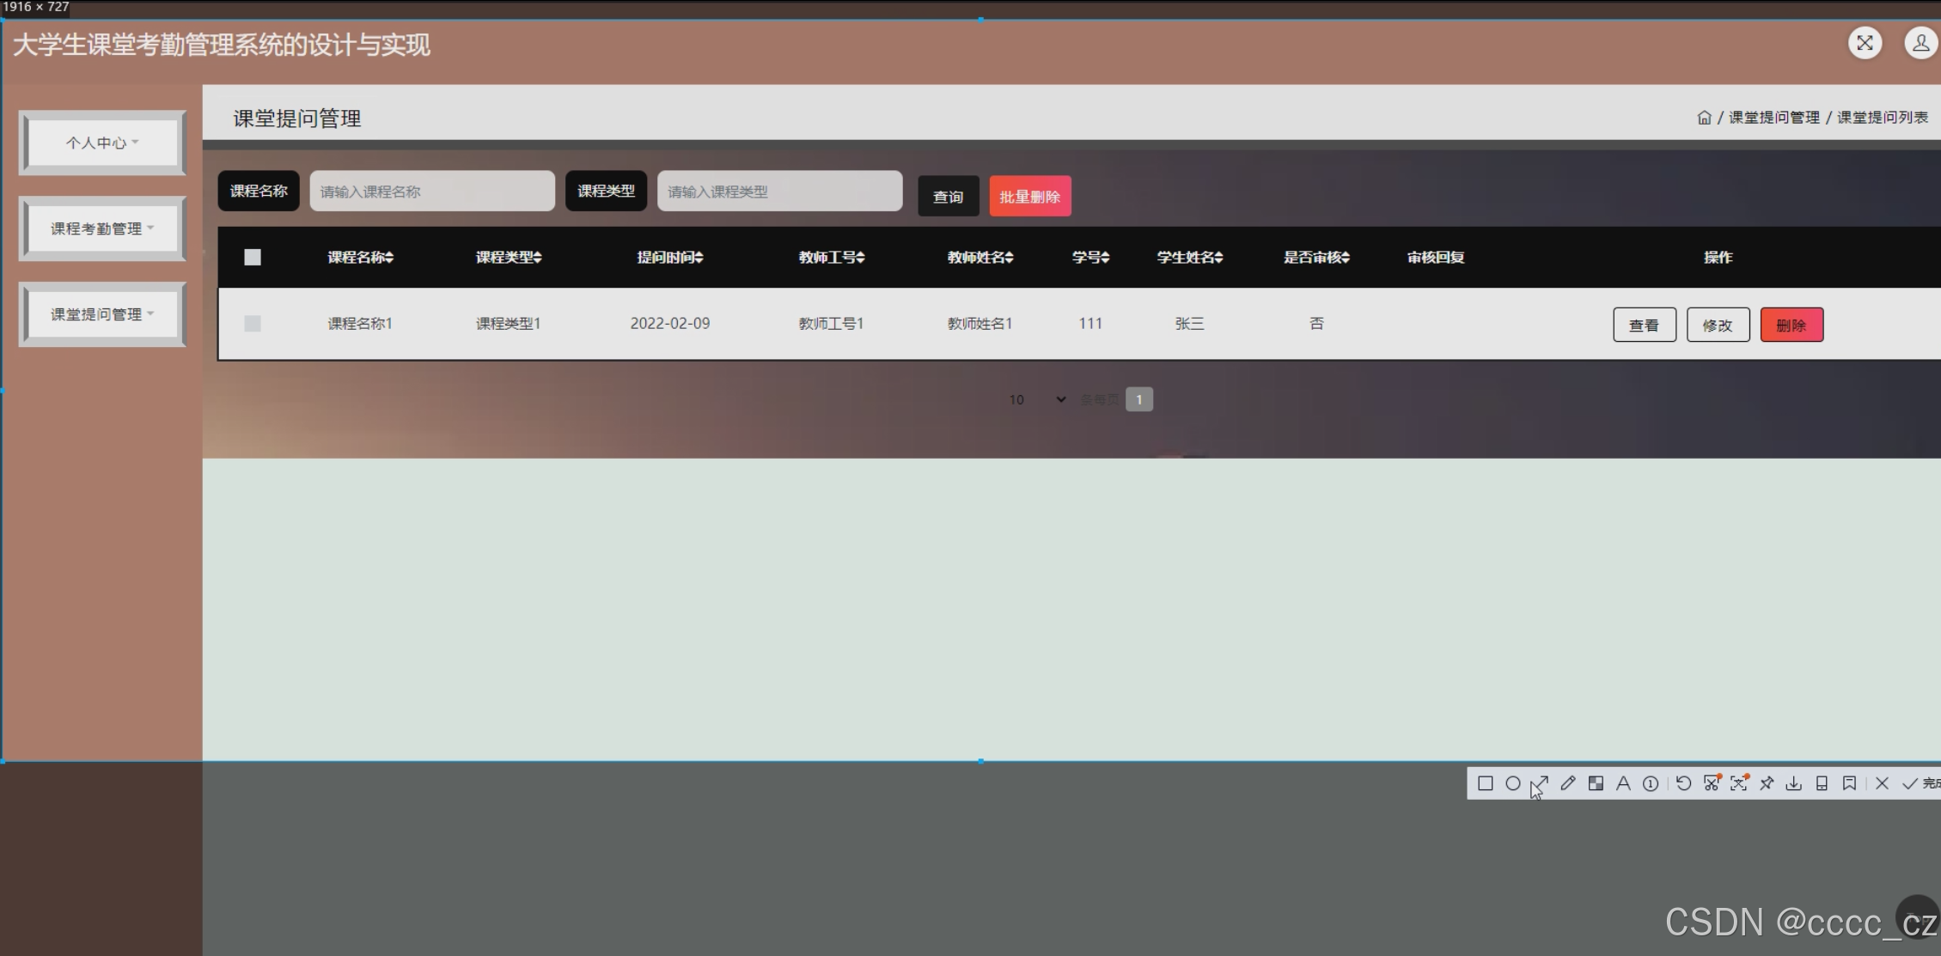Expand the 个人中心 sidebar menu

[x=102, y=143]
